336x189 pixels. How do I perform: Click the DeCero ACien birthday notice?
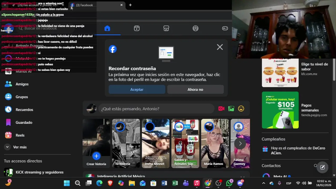[x=295, y=150]
